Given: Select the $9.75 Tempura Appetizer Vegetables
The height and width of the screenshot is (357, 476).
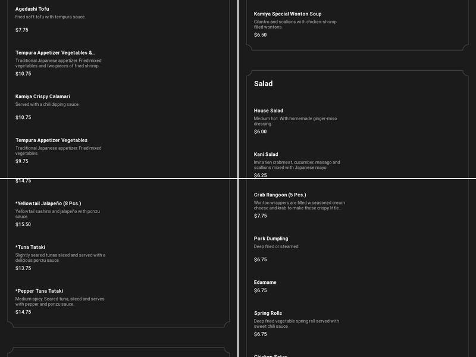Looking at the screenshot, I should (51, 140).
